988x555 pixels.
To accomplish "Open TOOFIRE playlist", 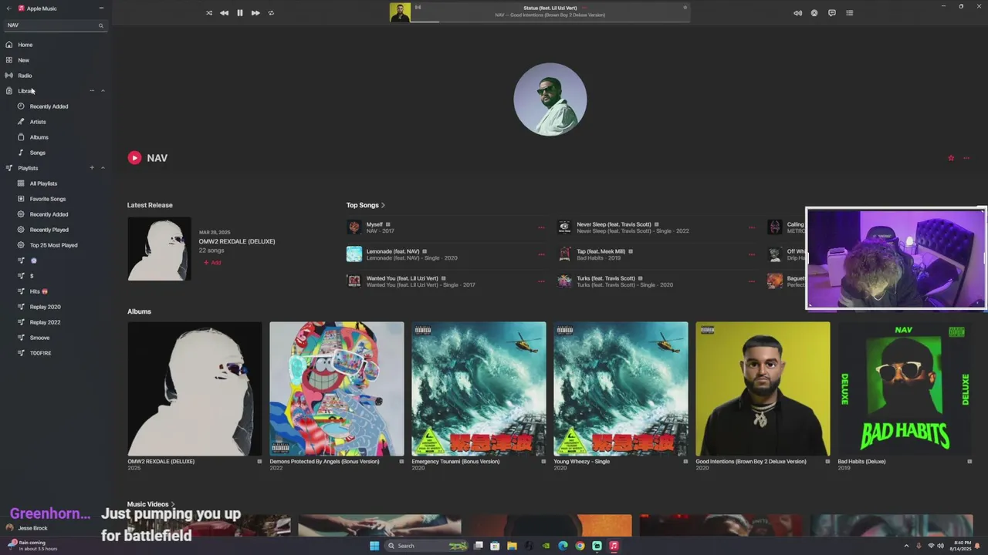I will (40, 353).
